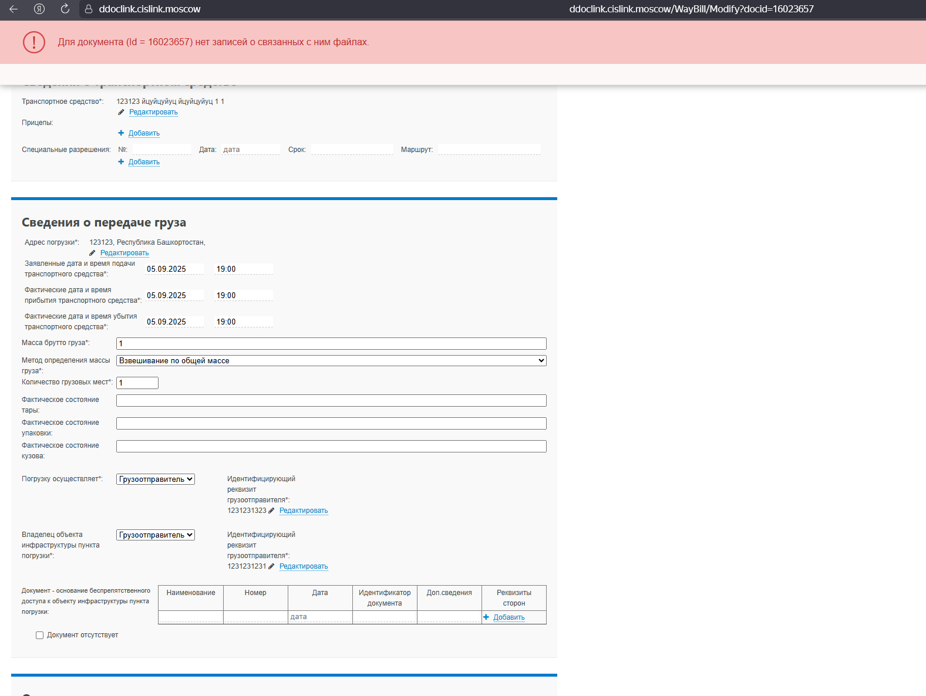Click Редактировать link for transport vehicle
This screenshot has width=926, height=696.
click(153, 112)
